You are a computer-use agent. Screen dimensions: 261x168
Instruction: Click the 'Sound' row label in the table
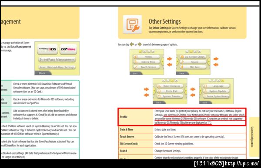click(124, 151)
